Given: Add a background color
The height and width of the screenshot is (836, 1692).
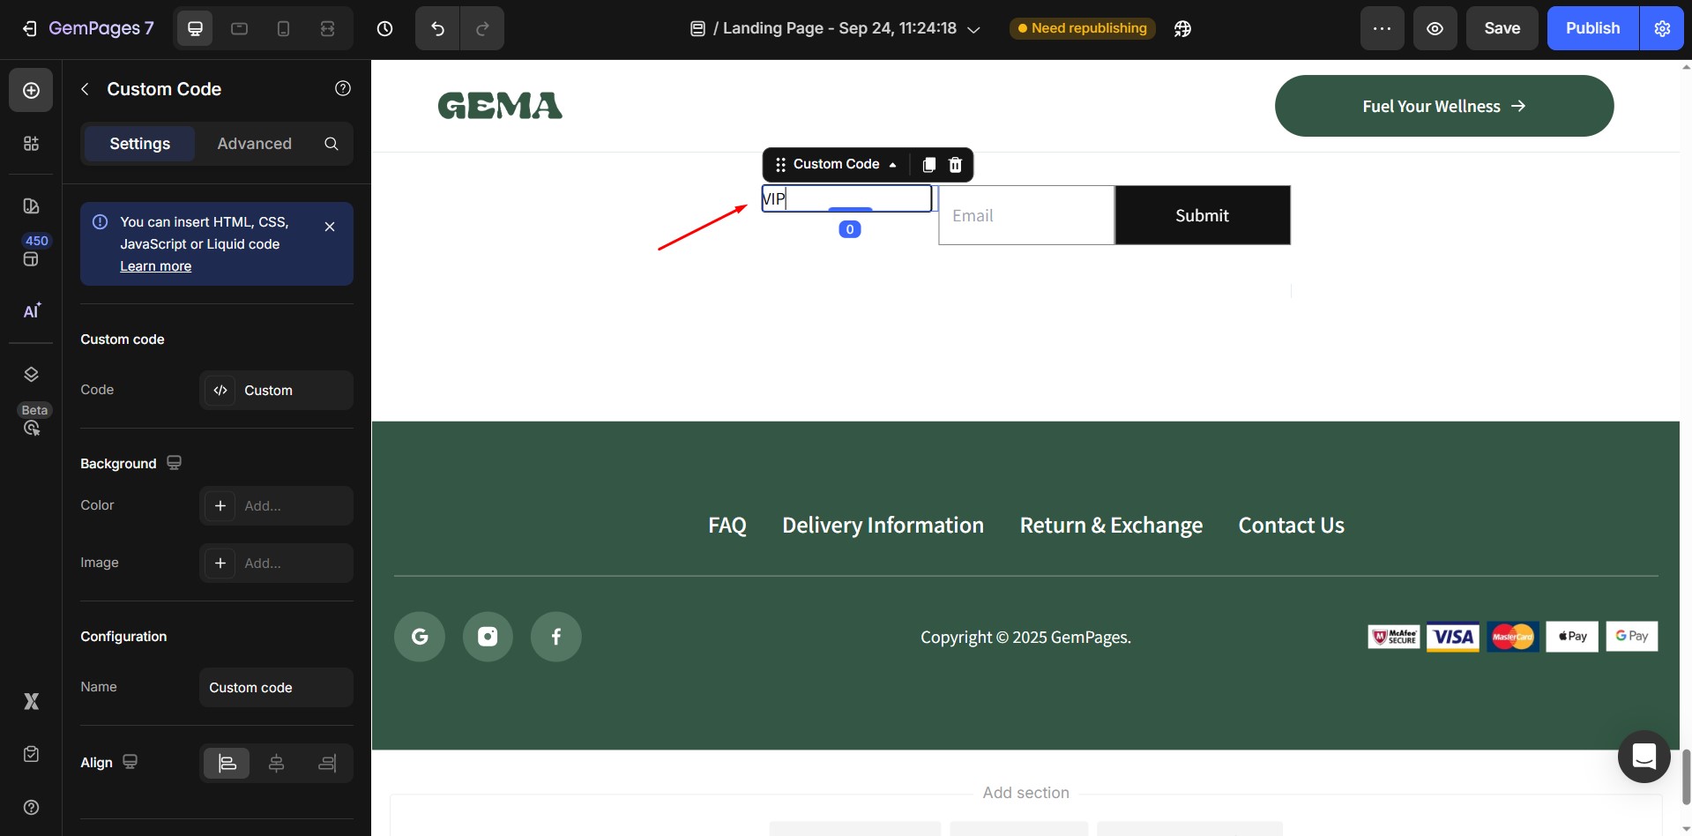Looking at the screenshot, I should (276, 505).
